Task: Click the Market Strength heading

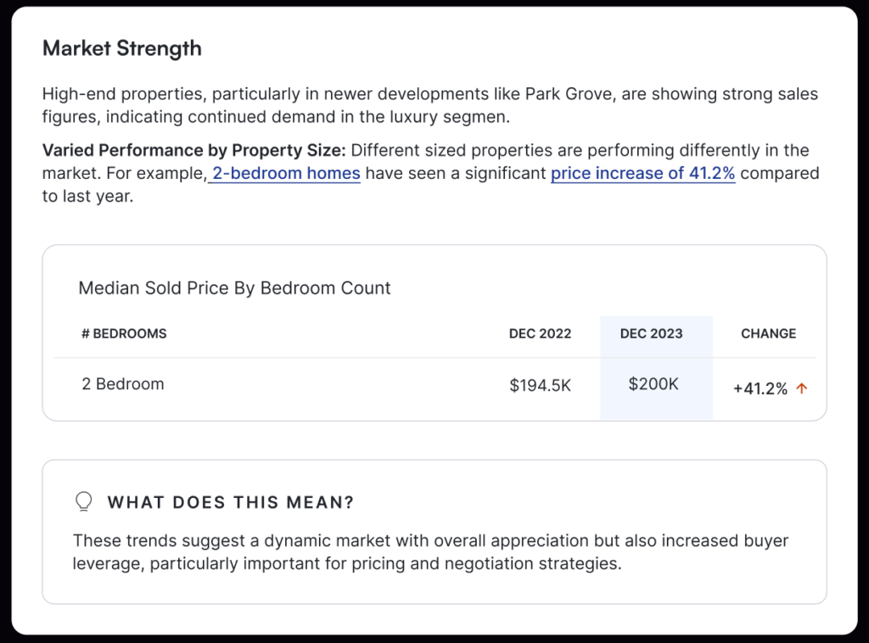Action: 122,48
